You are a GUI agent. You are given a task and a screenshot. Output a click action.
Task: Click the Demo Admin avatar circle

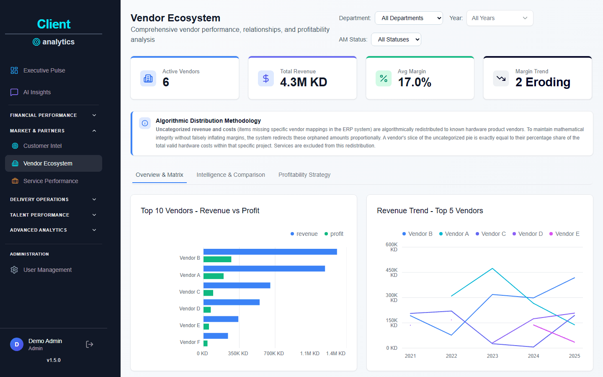pyautogui.click(x=17, y=344)
